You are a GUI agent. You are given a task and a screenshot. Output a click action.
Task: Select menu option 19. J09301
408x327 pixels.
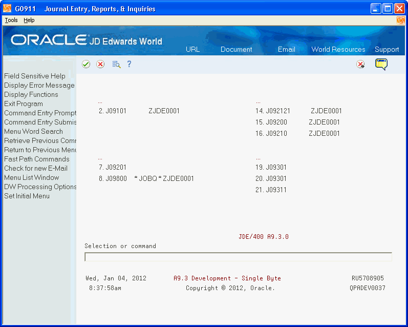click(271, 167)
